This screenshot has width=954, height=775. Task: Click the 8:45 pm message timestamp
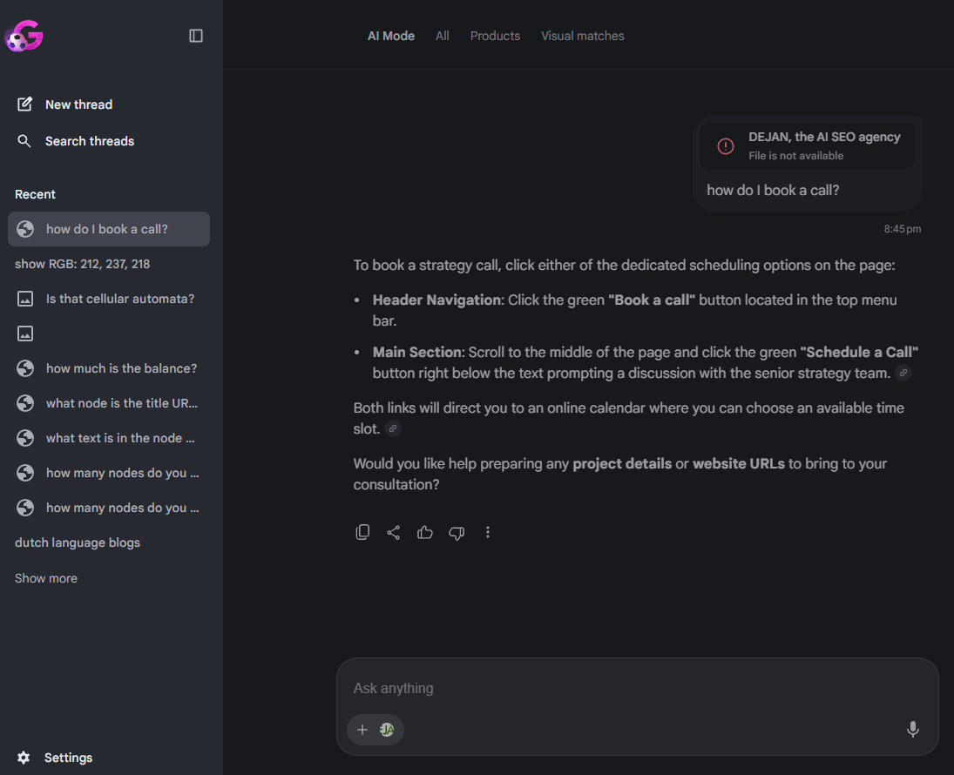coord(903,229)
